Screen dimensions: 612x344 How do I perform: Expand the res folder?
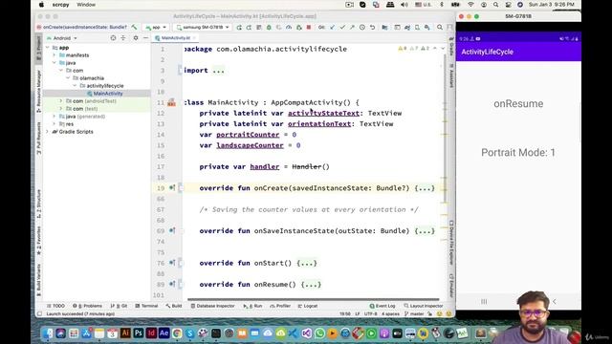55,124
